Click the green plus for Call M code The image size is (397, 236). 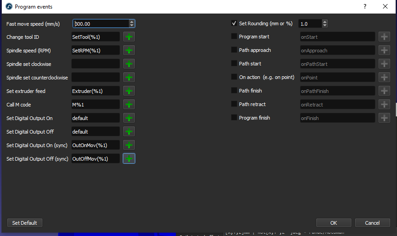click(129, 104)
